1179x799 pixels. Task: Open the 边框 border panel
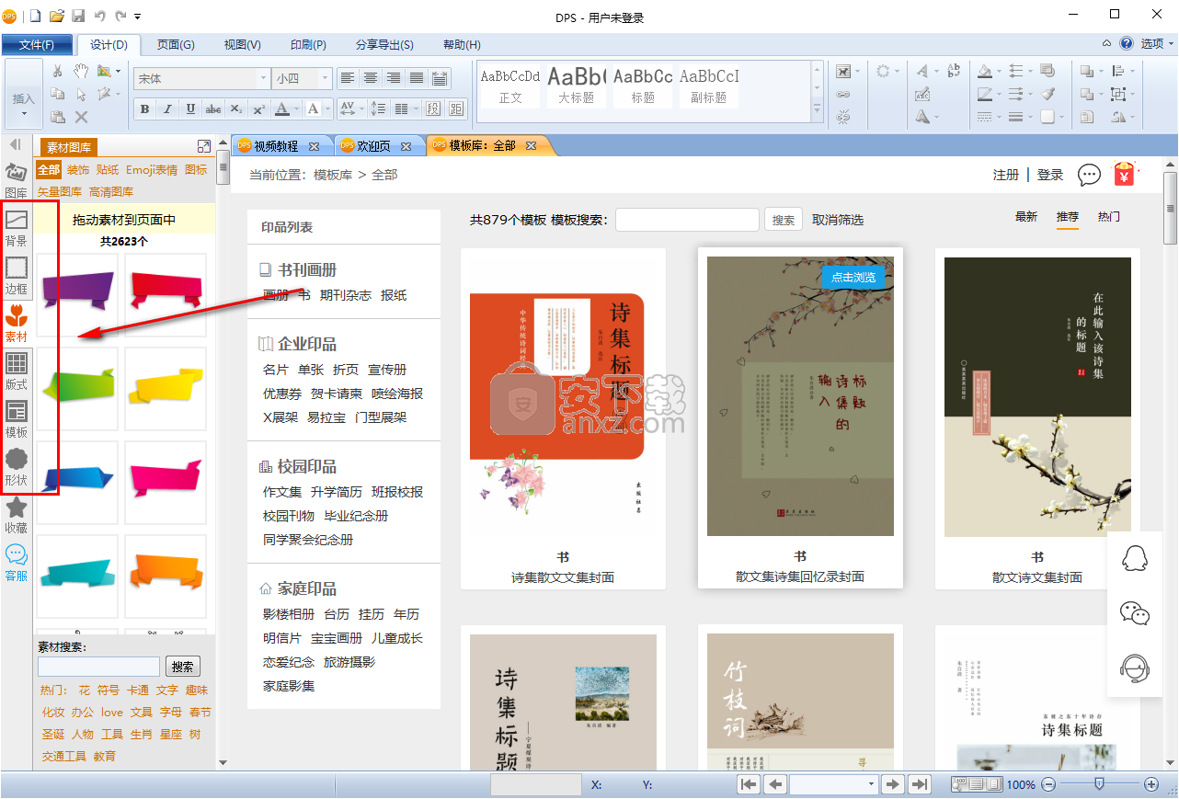click(16, 275)
